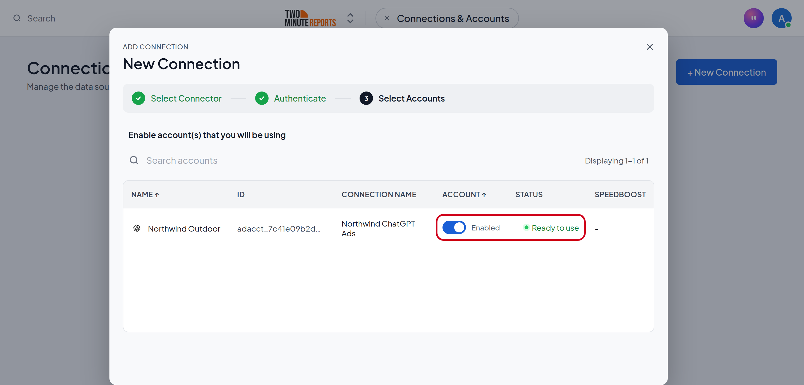The image size is (804, 385).
Task: Click the Authenticate green checkmark
Action: [x=262, y=98]
